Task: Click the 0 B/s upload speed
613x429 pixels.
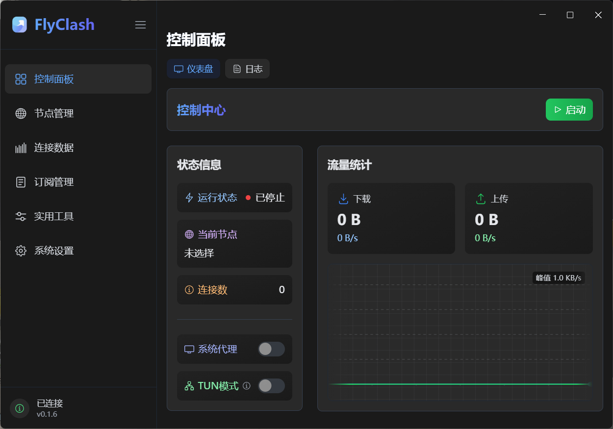Action: [x=485, y=238]
